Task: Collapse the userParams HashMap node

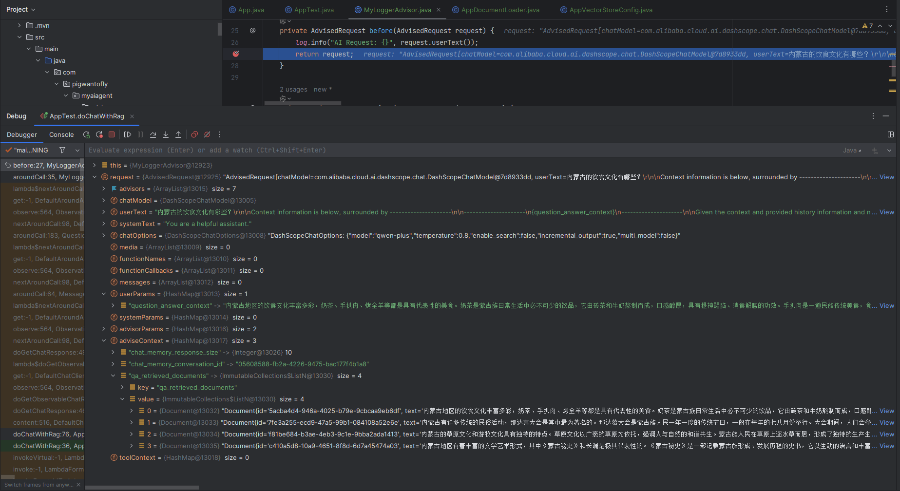Action: [104, 294]
